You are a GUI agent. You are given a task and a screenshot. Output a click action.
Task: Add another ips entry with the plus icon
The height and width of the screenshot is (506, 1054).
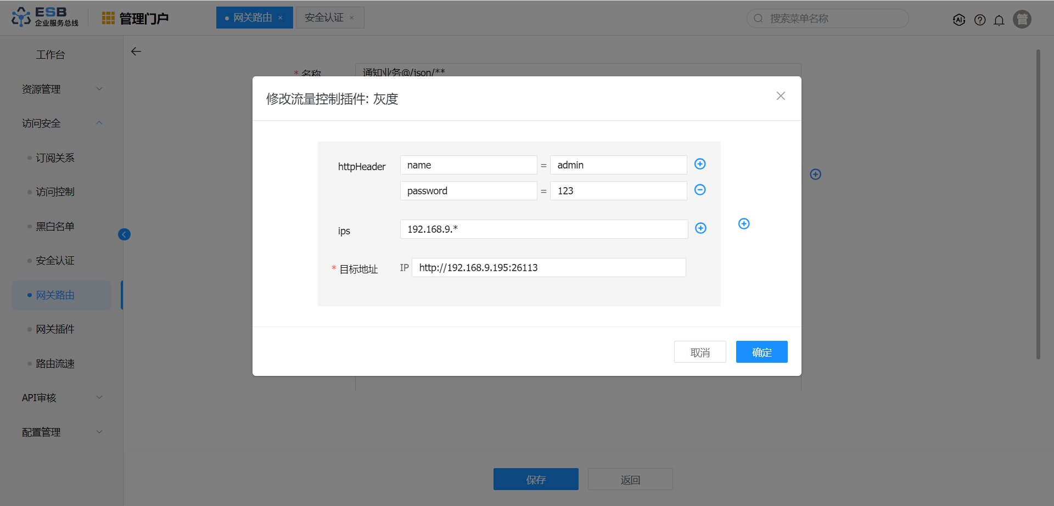(700, 228)
